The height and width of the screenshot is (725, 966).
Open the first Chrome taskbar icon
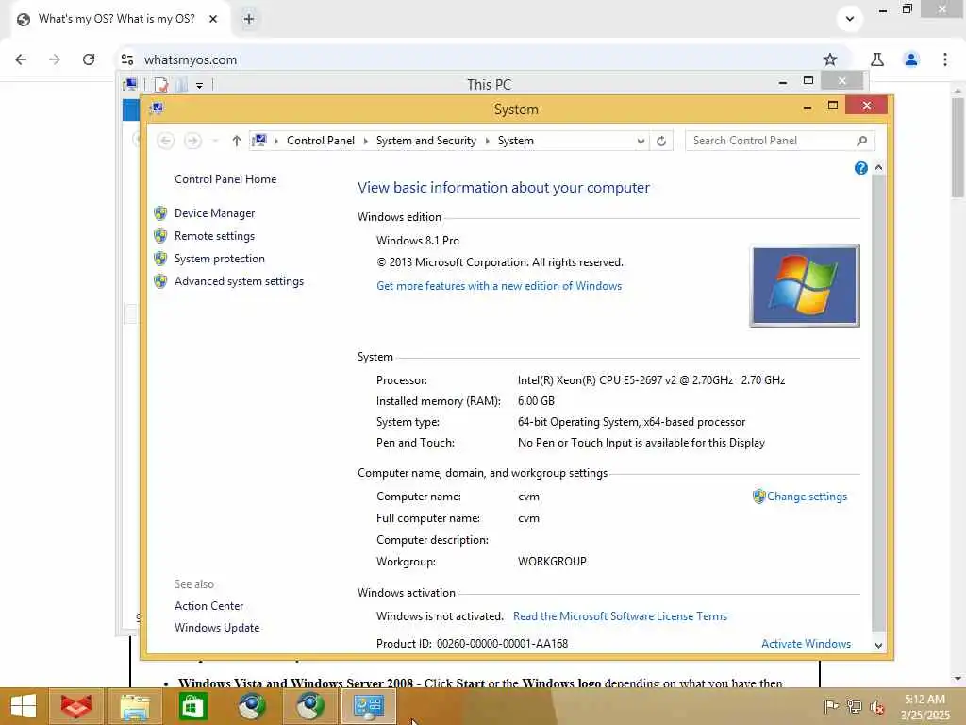coord(251,706)
